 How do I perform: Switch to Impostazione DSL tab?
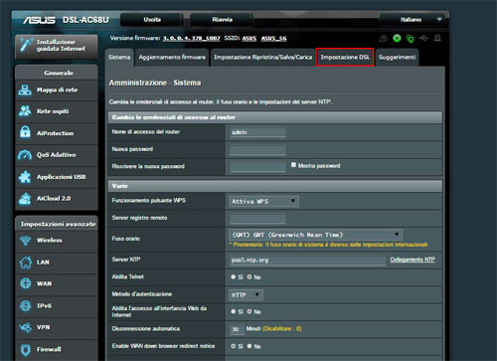coord(345,57)
